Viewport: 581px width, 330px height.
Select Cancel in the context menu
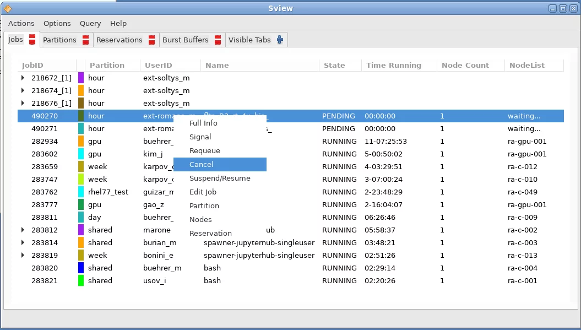click(x=203, y=164)
